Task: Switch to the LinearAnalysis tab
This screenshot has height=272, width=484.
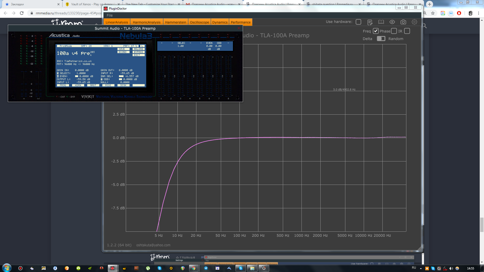Action: (117, 22)
